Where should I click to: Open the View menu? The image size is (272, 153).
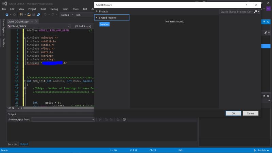(21, 9)
